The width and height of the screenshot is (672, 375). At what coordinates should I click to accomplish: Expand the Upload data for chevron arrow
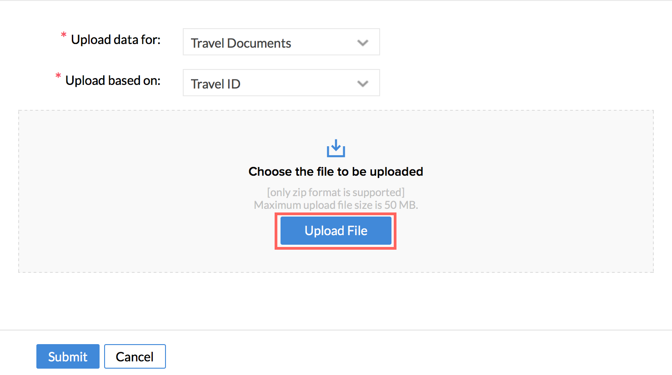[x=362, y=43]
